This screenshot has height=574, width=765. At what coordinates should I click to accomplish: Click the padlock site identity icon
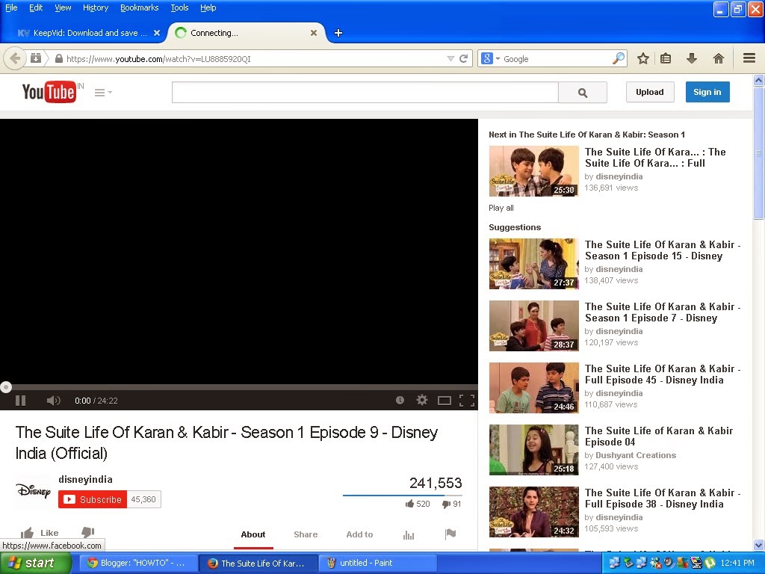58,58
